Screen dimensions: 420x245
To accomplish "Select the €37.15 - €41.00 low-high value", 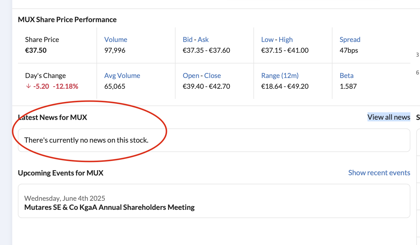I will [285, 50].
